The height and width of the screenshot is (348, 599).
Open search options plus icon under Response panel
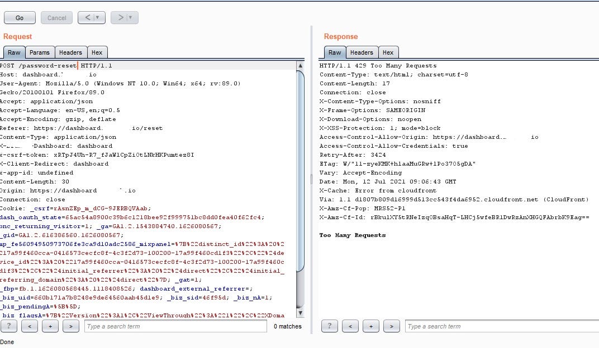pos(370,326)
